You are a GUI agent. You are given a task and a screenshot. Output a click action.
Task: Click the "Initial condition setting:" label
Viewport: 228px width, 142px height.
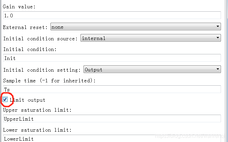tap(42, 70)
